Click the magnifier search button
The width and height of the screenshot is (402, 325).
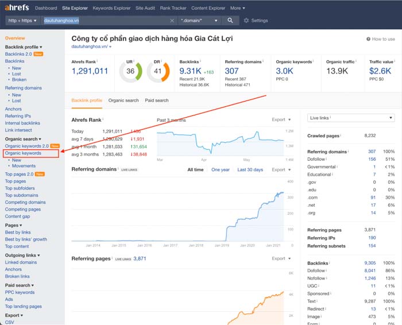pos(230,20)
